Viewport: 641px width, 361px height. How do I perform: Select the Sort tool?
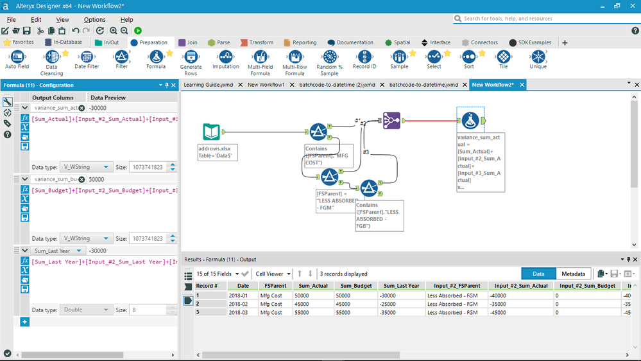point(468,60)
